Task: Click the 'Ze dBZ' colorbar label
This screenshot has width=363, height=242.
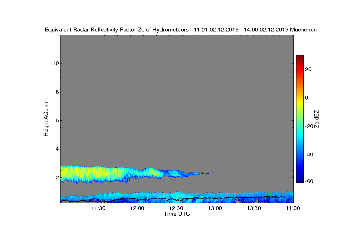Action: (317, 119)
